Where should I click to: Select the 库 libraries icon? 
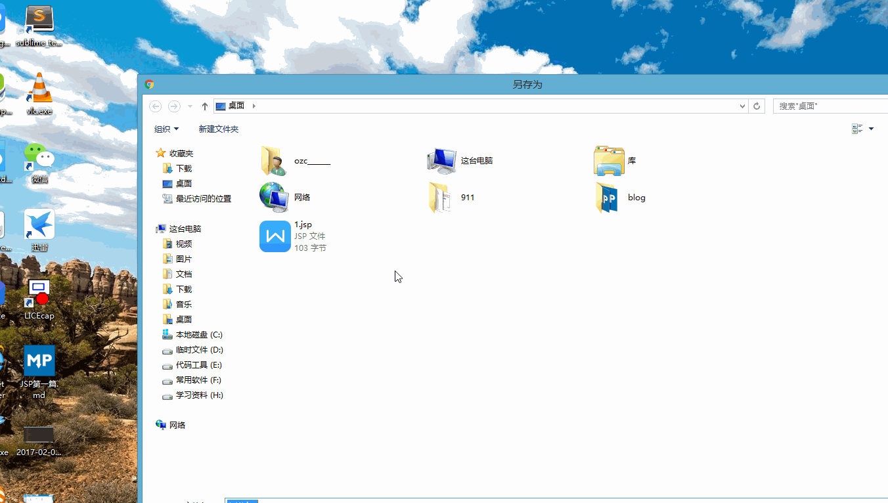609,161
